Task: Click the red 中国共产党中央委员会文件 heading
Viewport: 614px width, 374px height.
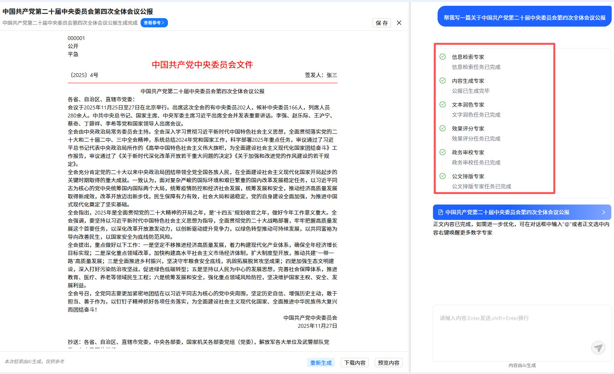Action: point(202,65)
